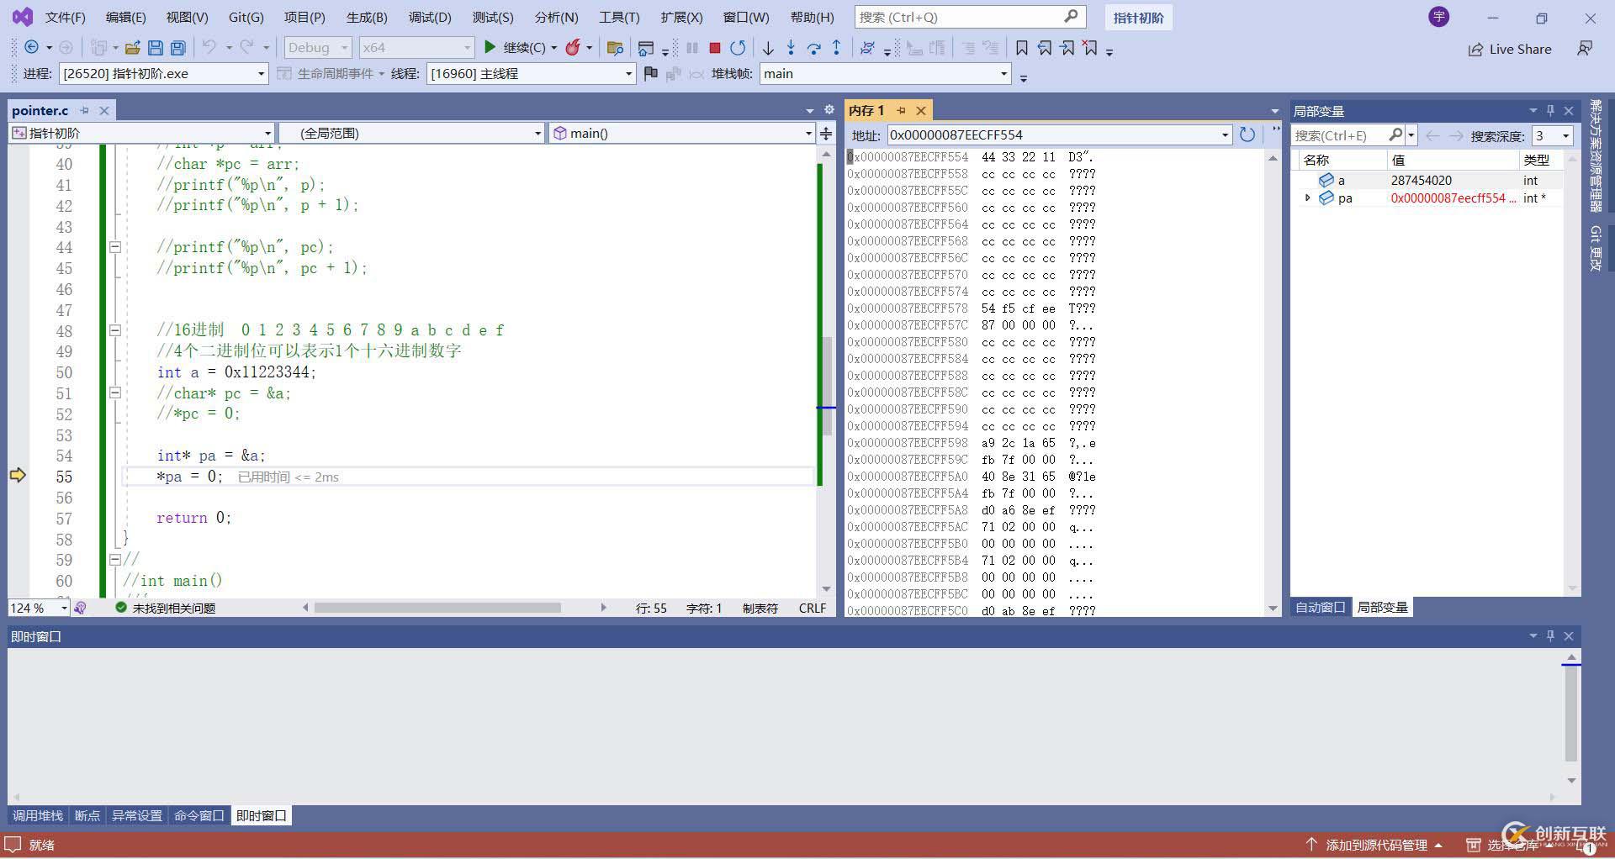The image size is (1615, 859).
Task: Open the process dropdown for 指针初阶.exe
Action: pos(261,74)
